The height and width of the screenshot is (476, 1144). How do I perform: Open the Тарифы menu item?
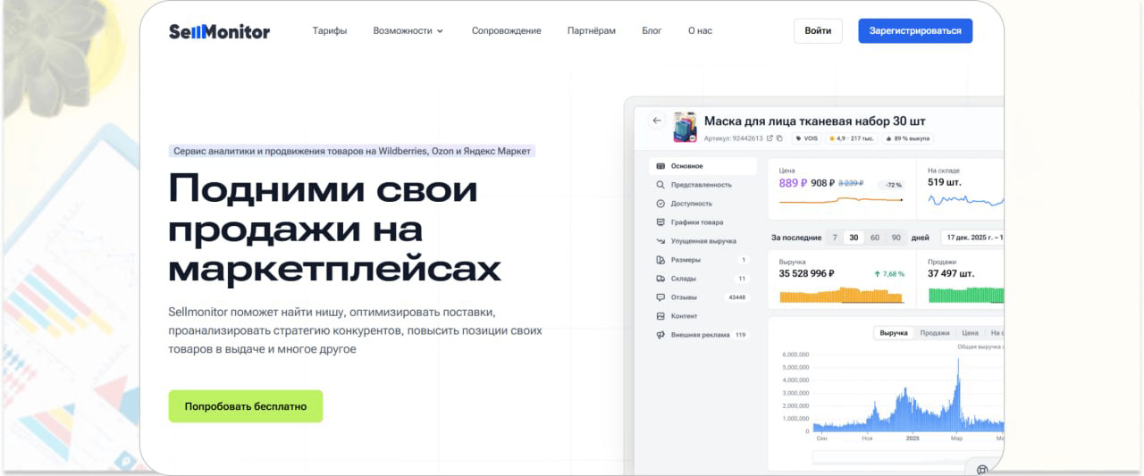coord(330,31)
